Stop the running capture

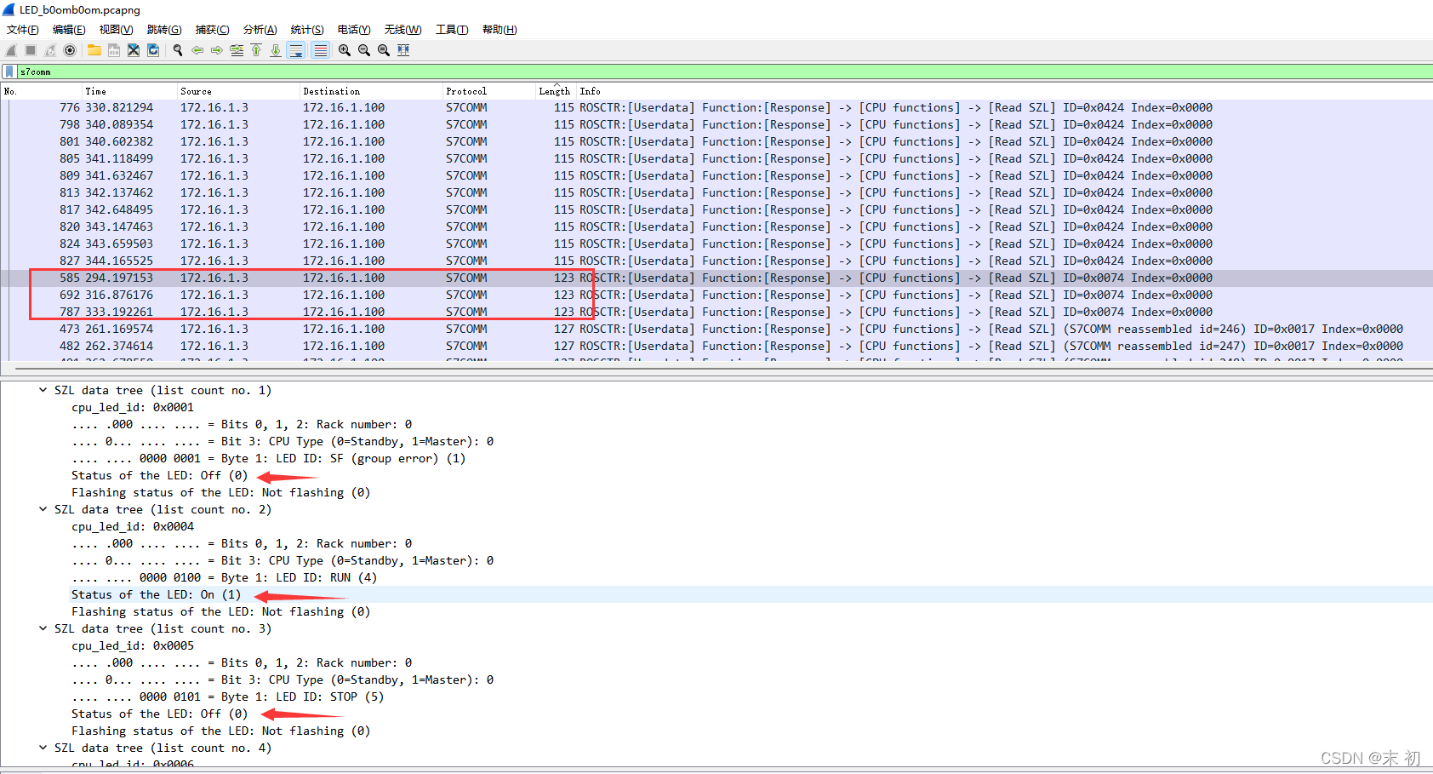click(31, 50)
